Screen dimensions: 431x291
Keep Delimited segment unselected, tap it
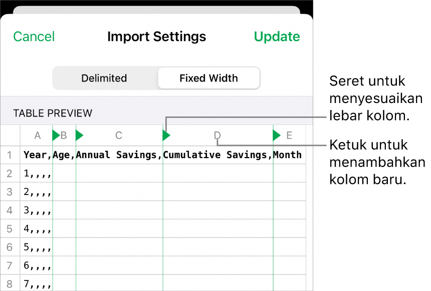tap(104, 78)
